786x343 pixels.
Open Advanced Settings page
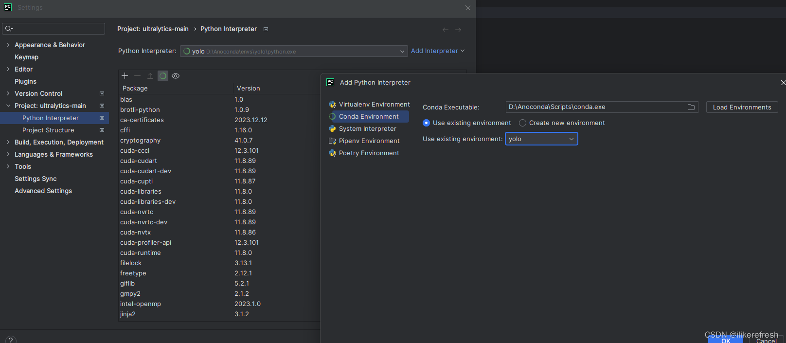click(43, 191)
